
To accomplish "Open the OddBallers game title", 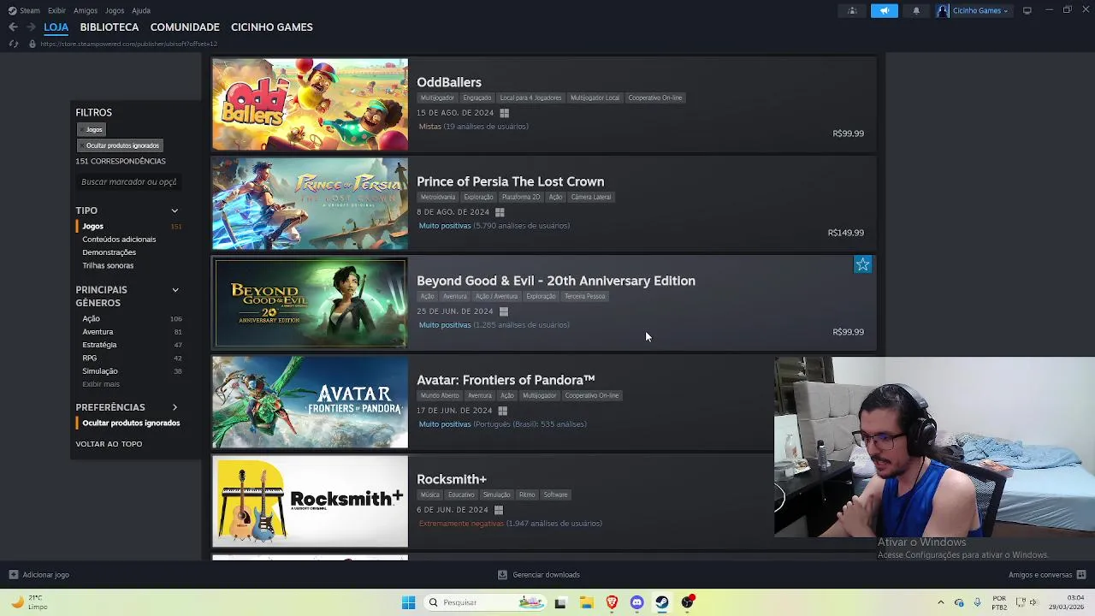I will (449, 82).
